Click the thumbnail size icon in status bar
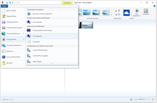 (x=131, y=99)
